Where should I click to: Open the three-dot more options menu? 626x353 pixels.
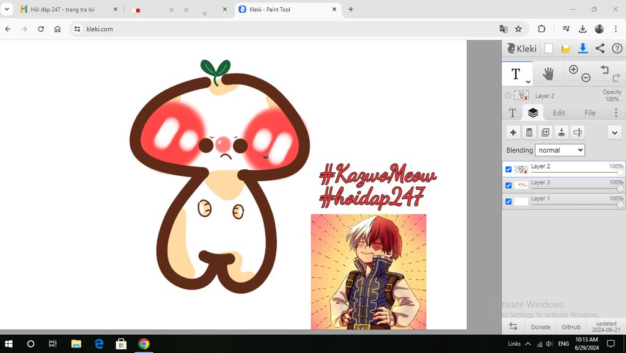tap(616, 113)
